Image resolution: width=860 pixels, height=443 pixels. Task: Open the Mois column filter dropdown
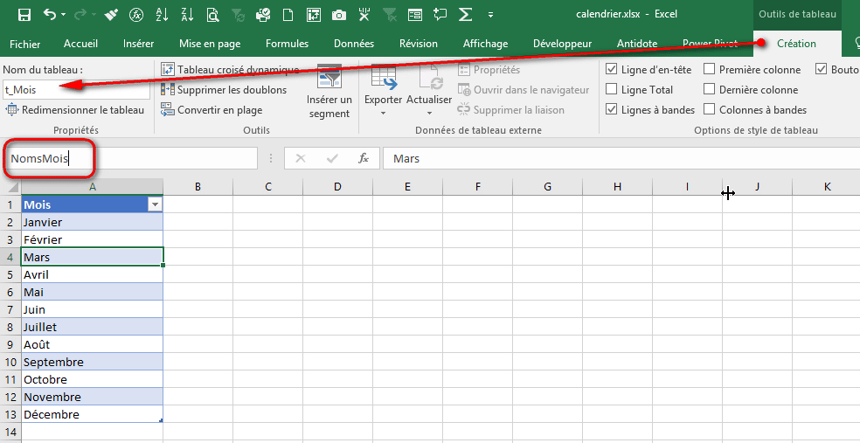coord(156,204)
